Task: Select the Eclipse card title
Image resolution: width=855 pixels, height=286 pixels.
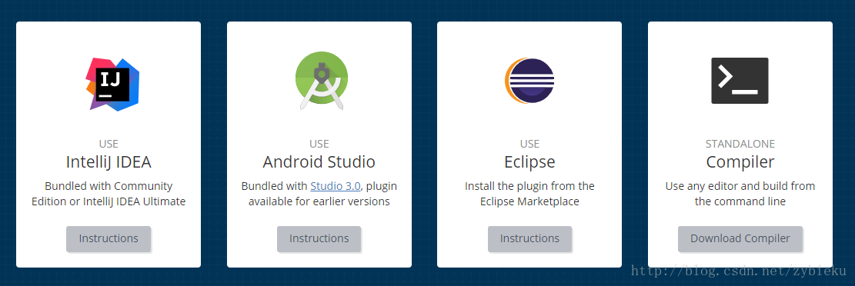Action: (x=529, y=161)
